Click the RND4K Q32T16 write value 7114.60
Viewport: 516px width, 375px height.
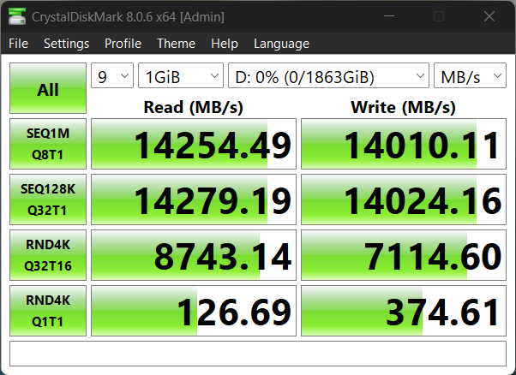tap(404, 255)
